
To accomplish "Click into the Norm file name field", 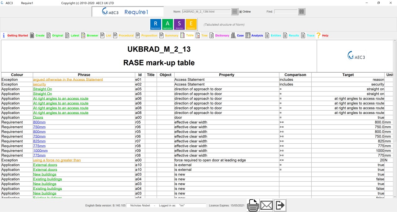I will (206, 12).
